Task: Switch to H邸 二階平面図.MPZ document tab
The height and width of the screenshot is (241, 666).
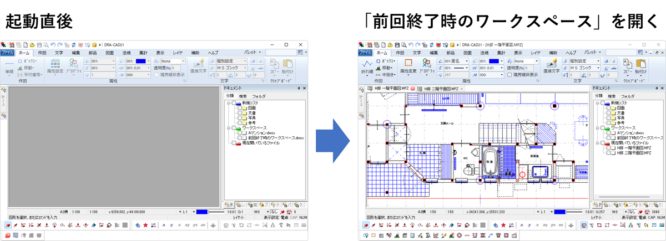Action: [x=438, y=89]
